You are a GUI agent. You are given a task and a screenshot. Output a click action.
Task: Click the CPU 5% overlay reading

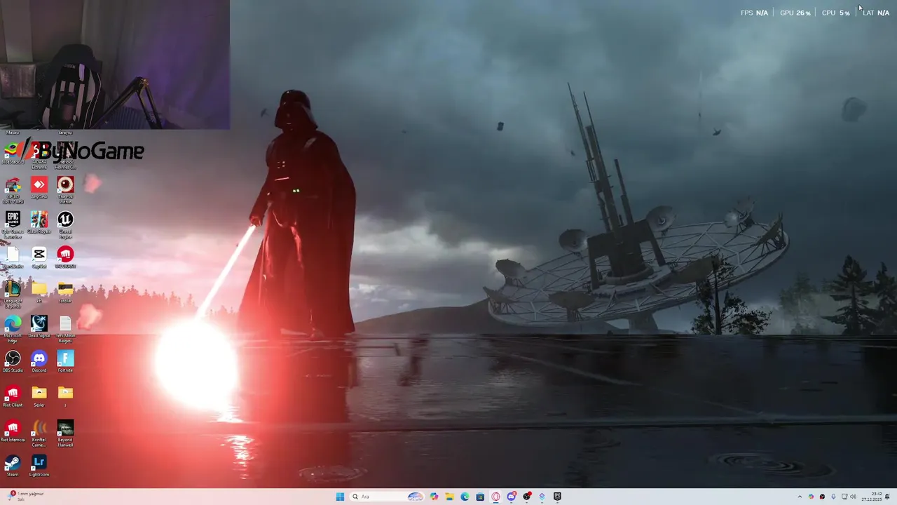836,13
